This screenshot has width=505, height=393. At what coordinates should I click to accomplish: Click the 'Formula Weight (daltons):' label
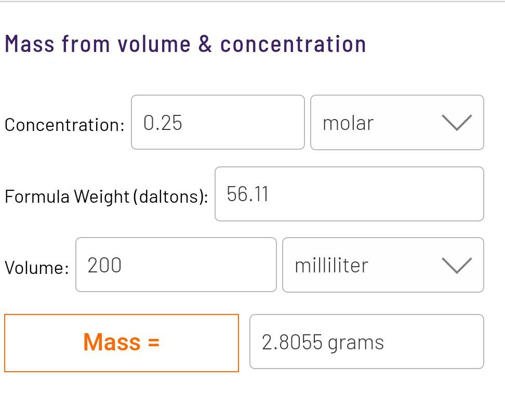pos(106,197)
